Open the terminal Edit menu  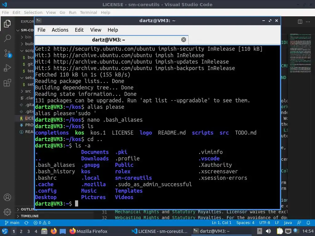coord(79,30)
